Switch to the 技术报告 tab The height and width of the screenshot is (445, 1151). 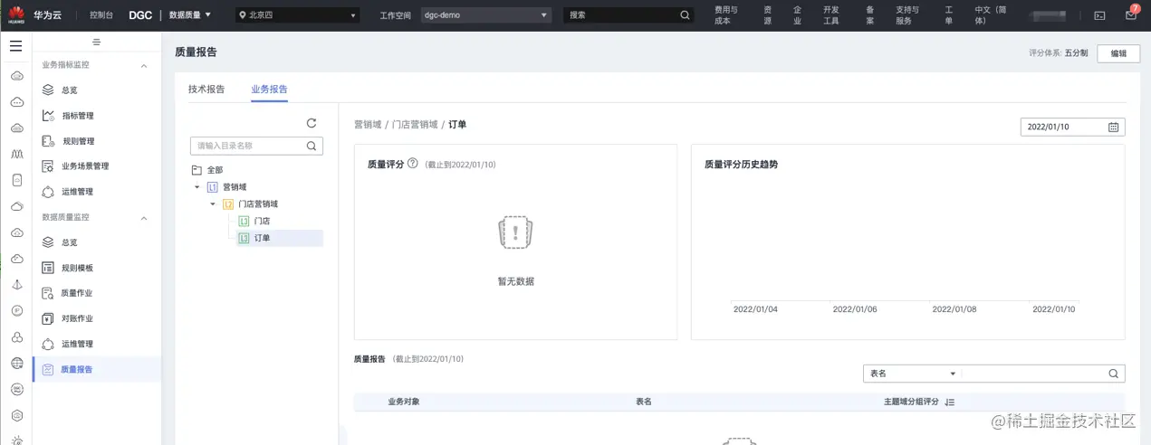coord(206,90)
